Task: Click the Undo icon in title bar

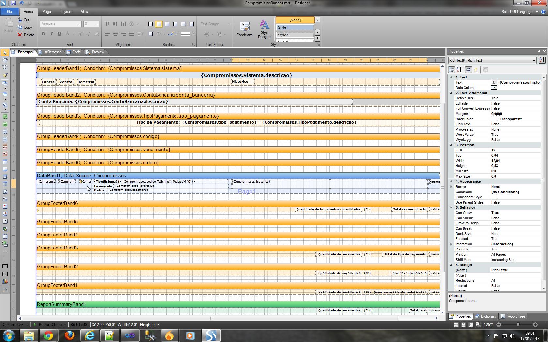Action: (22, 3)
